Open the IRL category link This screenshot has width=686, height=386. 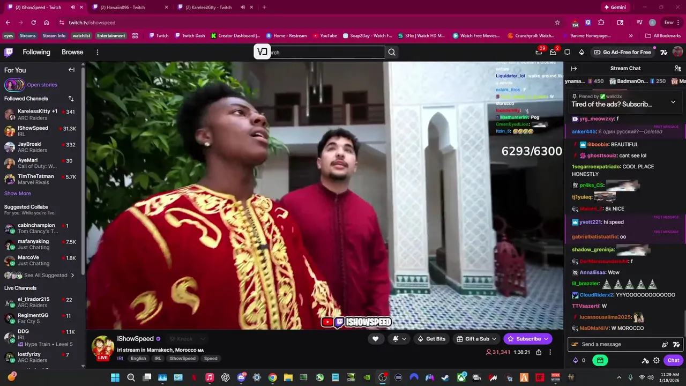(x=121, y=359)
